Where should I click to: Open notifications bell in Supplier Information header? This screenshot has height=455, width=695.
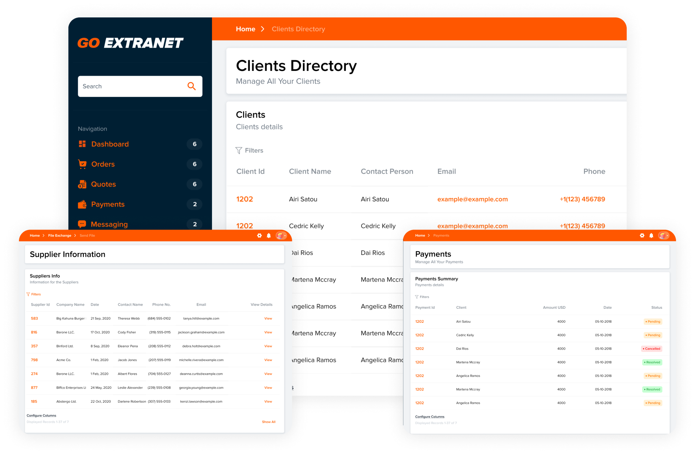point(269,236)
